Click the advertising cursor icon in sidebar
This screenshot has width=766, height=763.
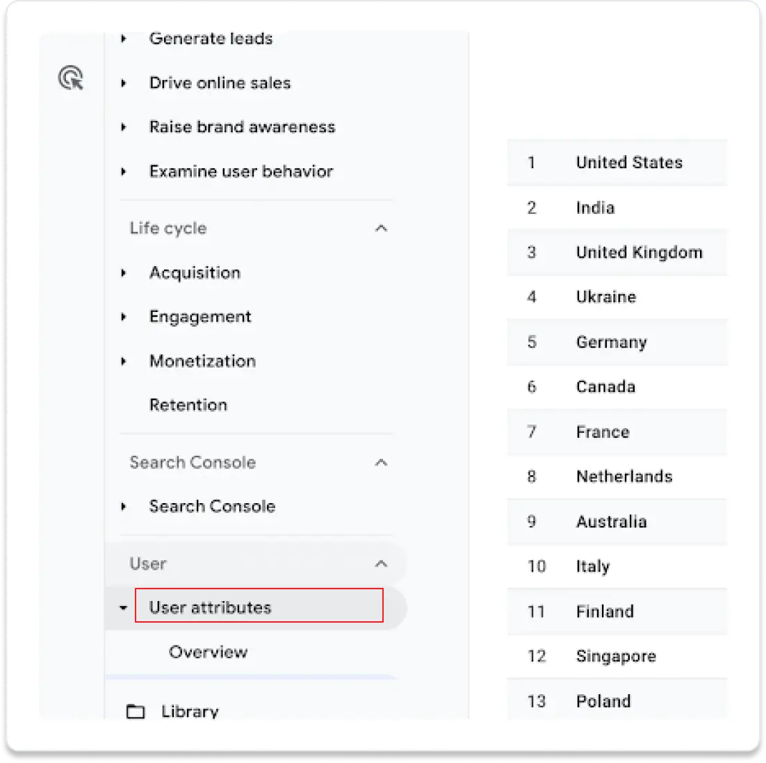(x=70, y=79)
